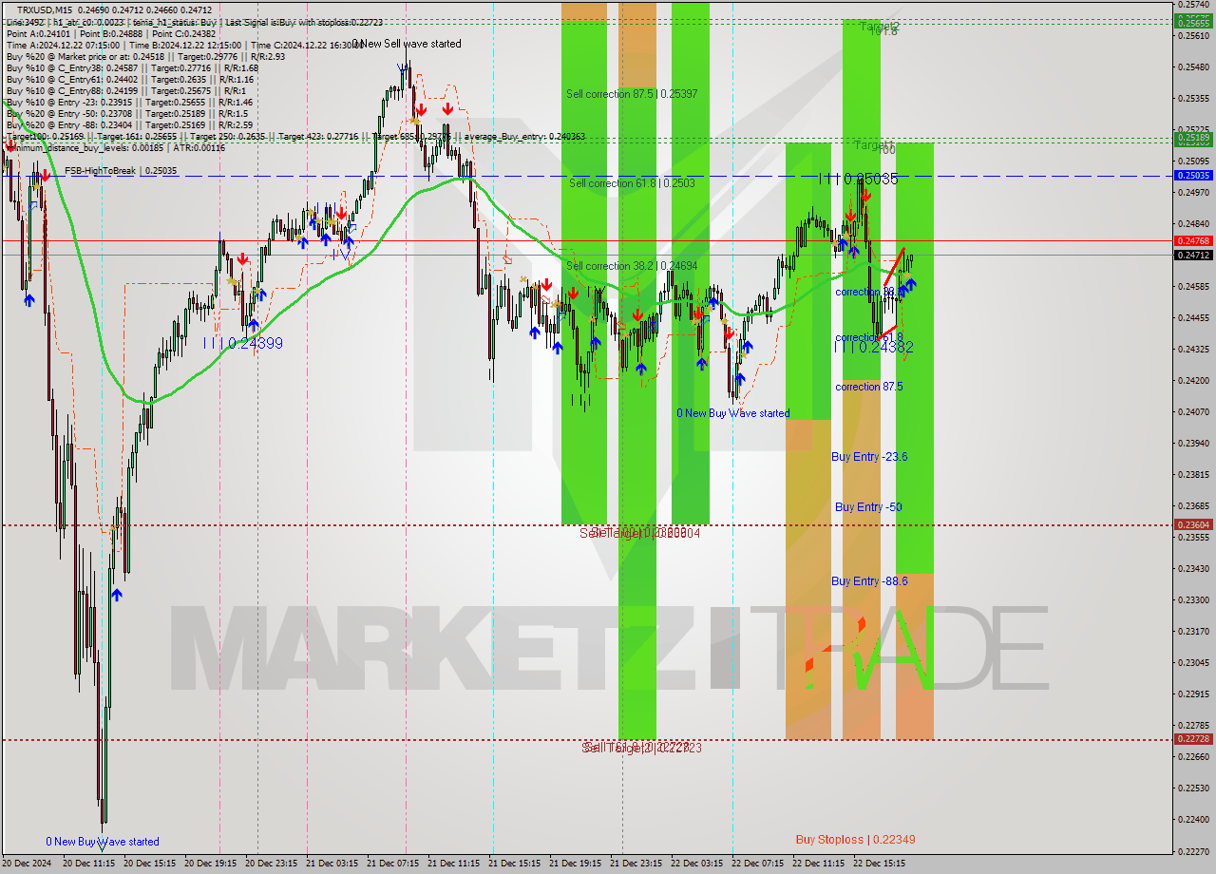Click the 0.22270 price axis value
The image size is (1216, 874).
tap(1194, 850)
